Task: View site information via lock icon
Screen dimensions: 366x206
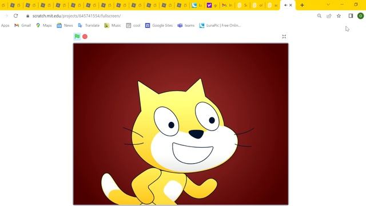Action: 28,16
